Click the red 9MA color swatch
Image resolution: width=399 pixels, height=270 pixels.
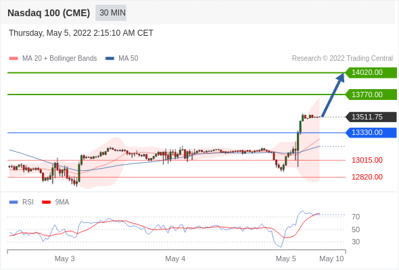tap(46, 202)
